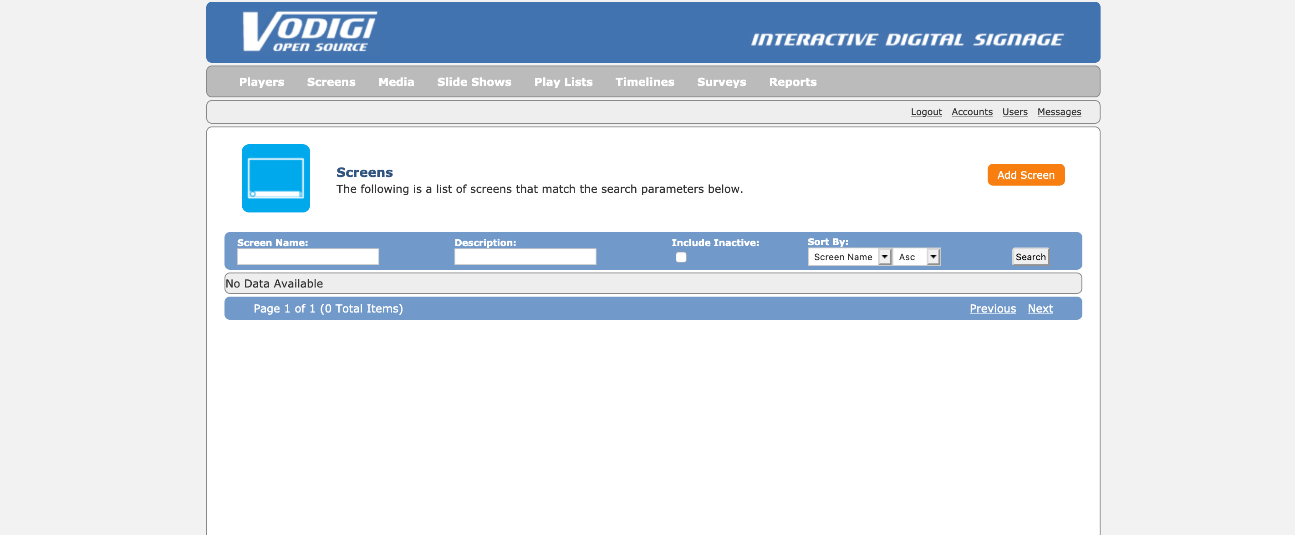Open the Messages link
Viewport: 1295px width, 535px height.
coord(1059,111)
